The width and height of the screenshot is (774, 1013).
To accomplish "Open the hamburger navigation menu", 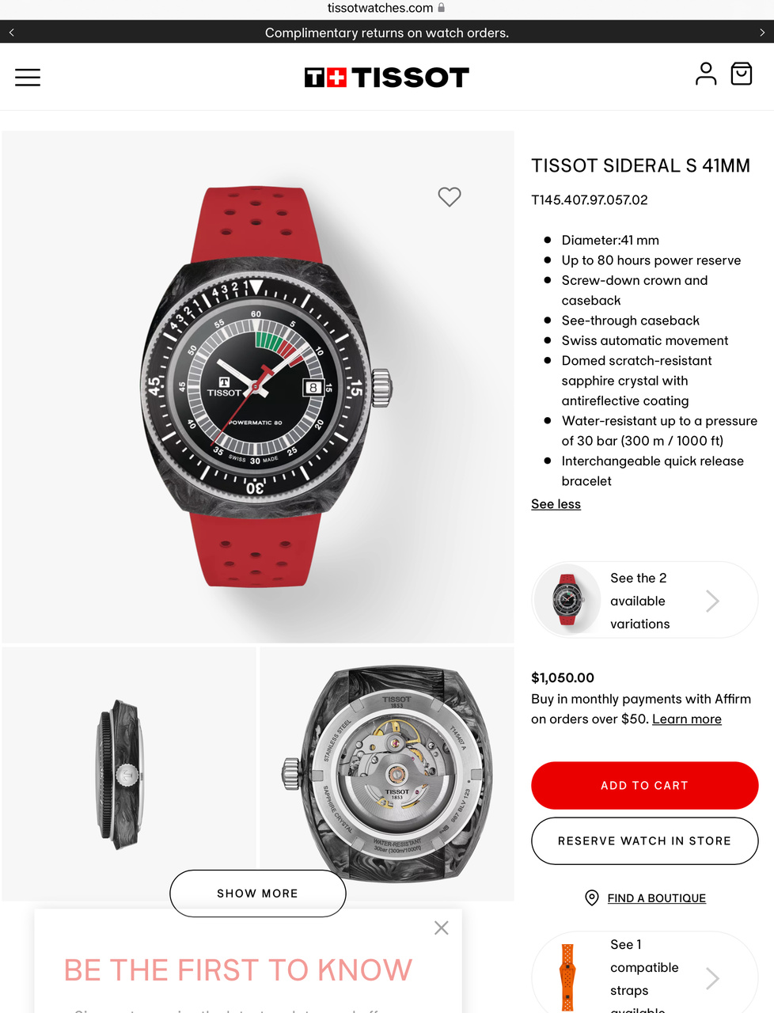I will point(28,77).
